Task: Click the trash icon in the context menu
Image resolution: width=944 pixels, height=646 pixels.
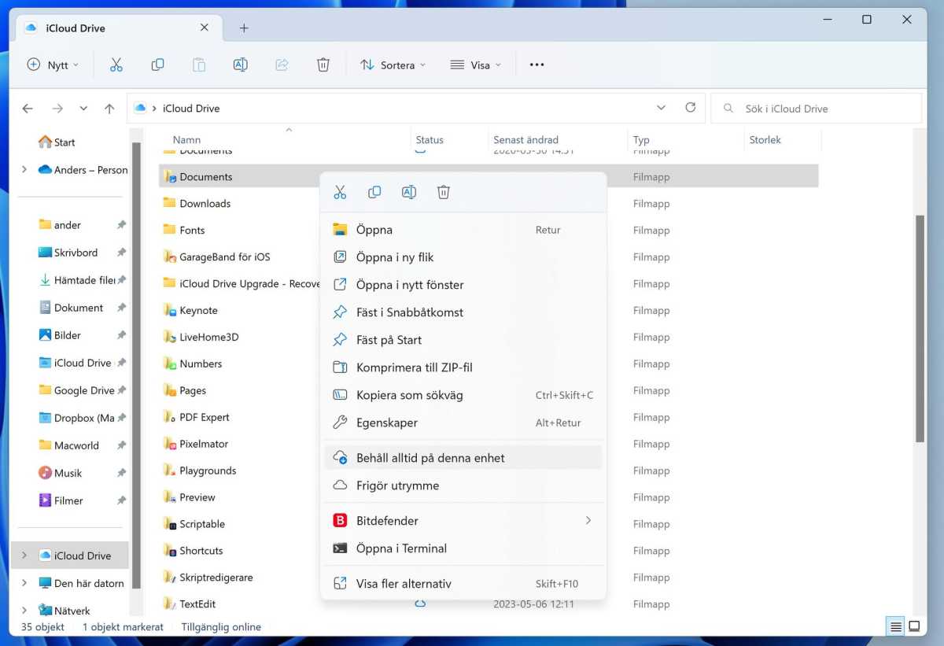Action: pos(444,192)
